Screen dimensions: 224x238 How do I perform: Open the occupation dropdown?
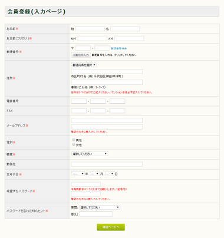click(x=90, y=154)
